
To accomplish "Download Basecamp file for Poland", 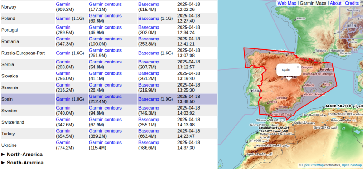I will 149,19.
